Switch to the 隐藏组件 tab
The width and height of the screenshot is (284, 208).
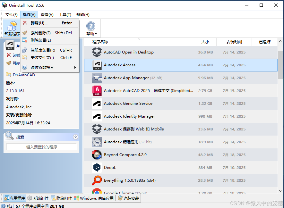61,198
